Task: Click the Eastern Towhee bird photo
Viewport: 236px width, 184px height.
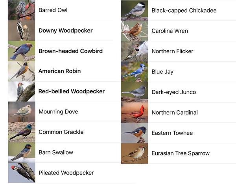Action: 134,133
